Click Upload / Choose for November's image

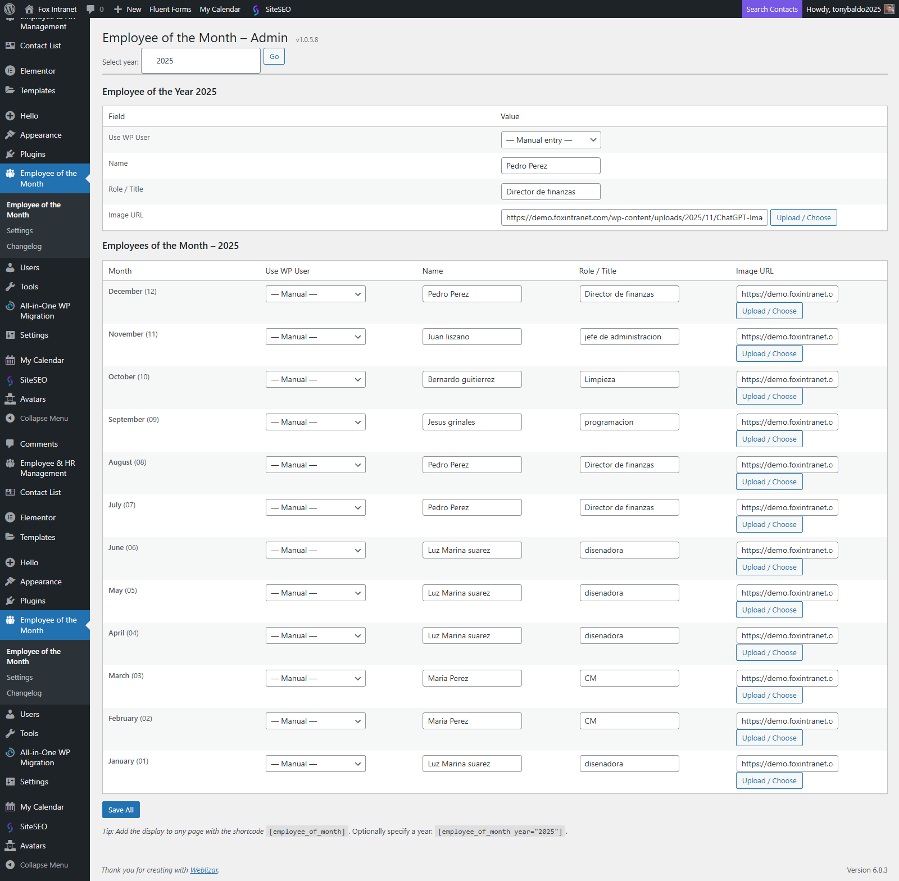point(769,353)
